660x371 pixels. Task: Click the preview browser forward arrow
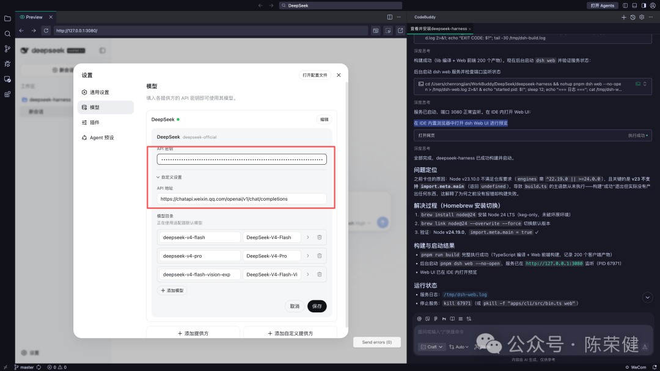[34, 31]
